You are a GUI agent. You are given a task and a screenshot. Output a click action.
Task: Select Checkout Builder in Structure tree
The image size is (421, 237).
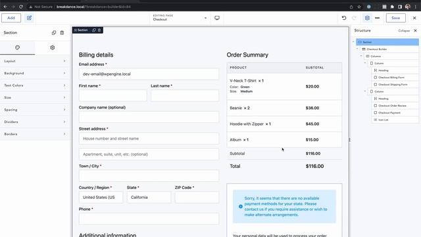coord(389,49)
